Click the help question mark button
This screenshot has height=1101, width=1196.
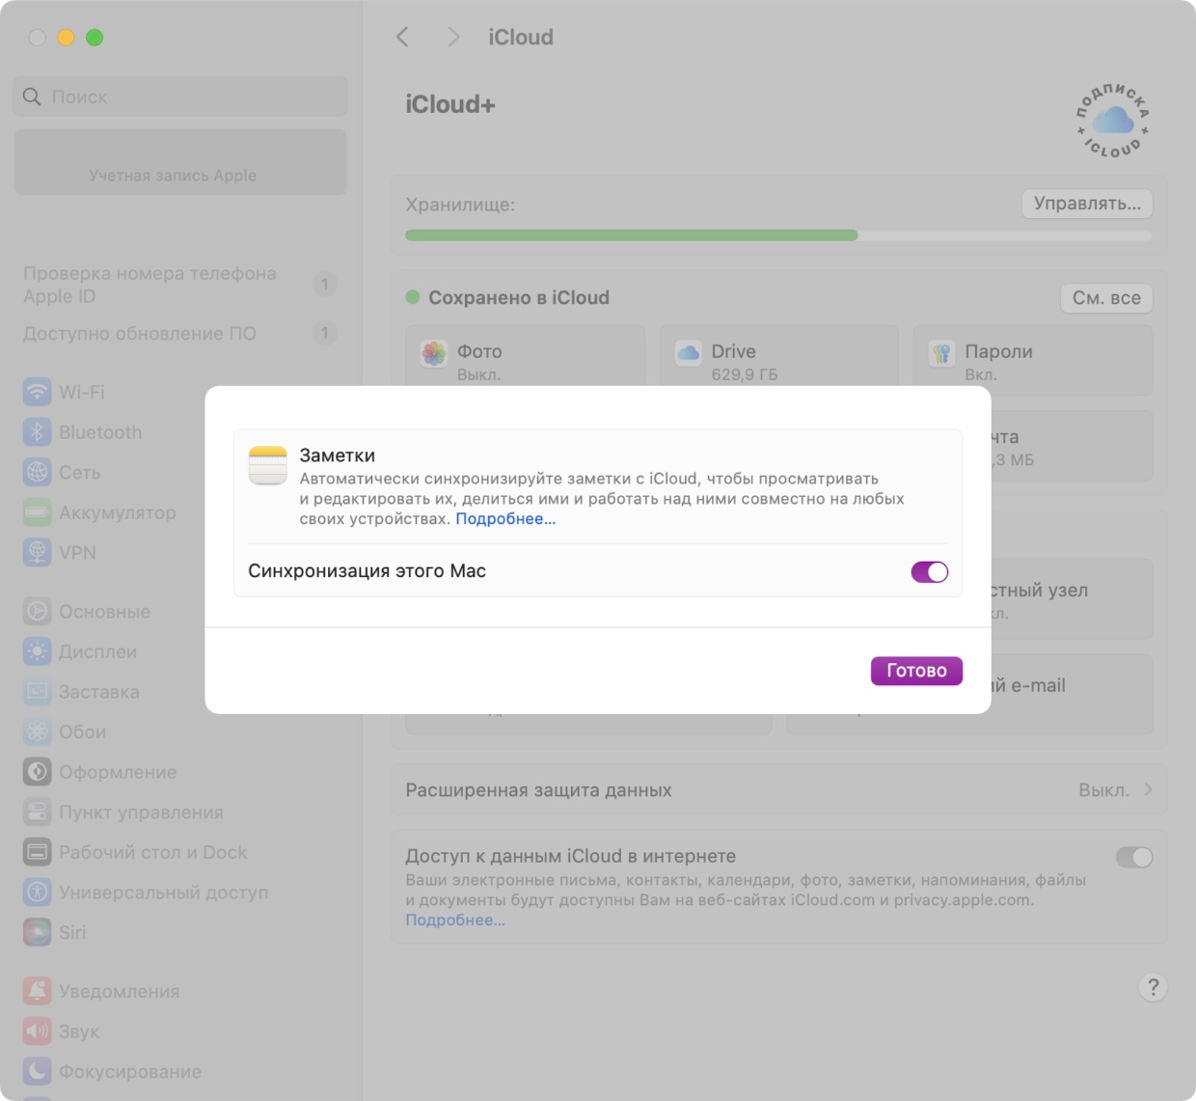[1153, 987]
